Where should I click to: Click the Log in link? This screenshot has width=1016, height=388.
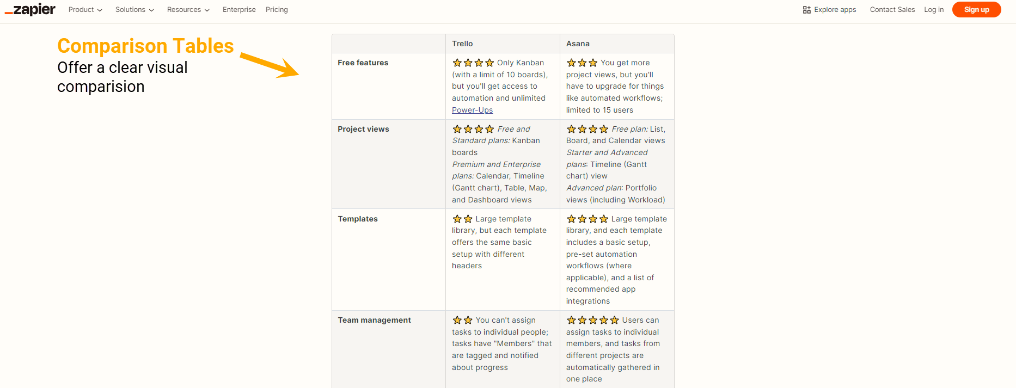coord(934,9)
